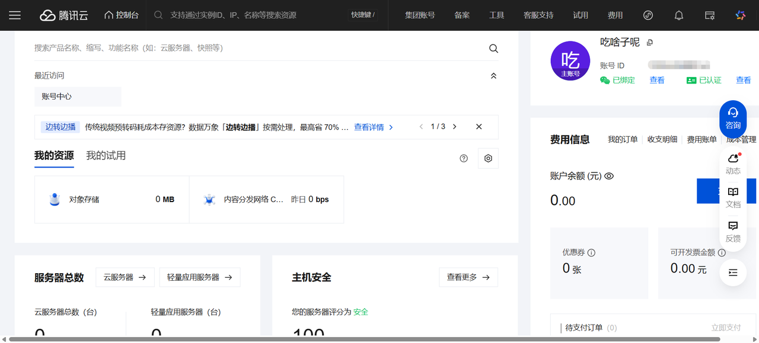Viewport: 759px width, 343px height.
Task: Click the green WeChat 已绑定 icon
Action: [x=605, y=80]
